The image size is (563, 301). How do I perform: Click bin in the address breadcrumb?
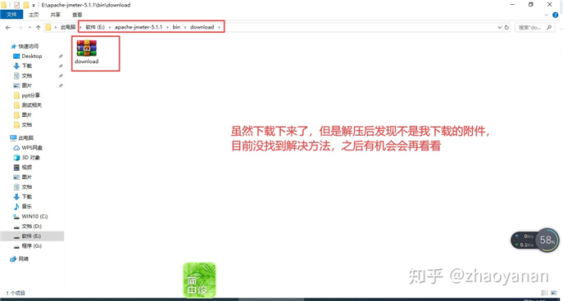[x=176, y=27]
